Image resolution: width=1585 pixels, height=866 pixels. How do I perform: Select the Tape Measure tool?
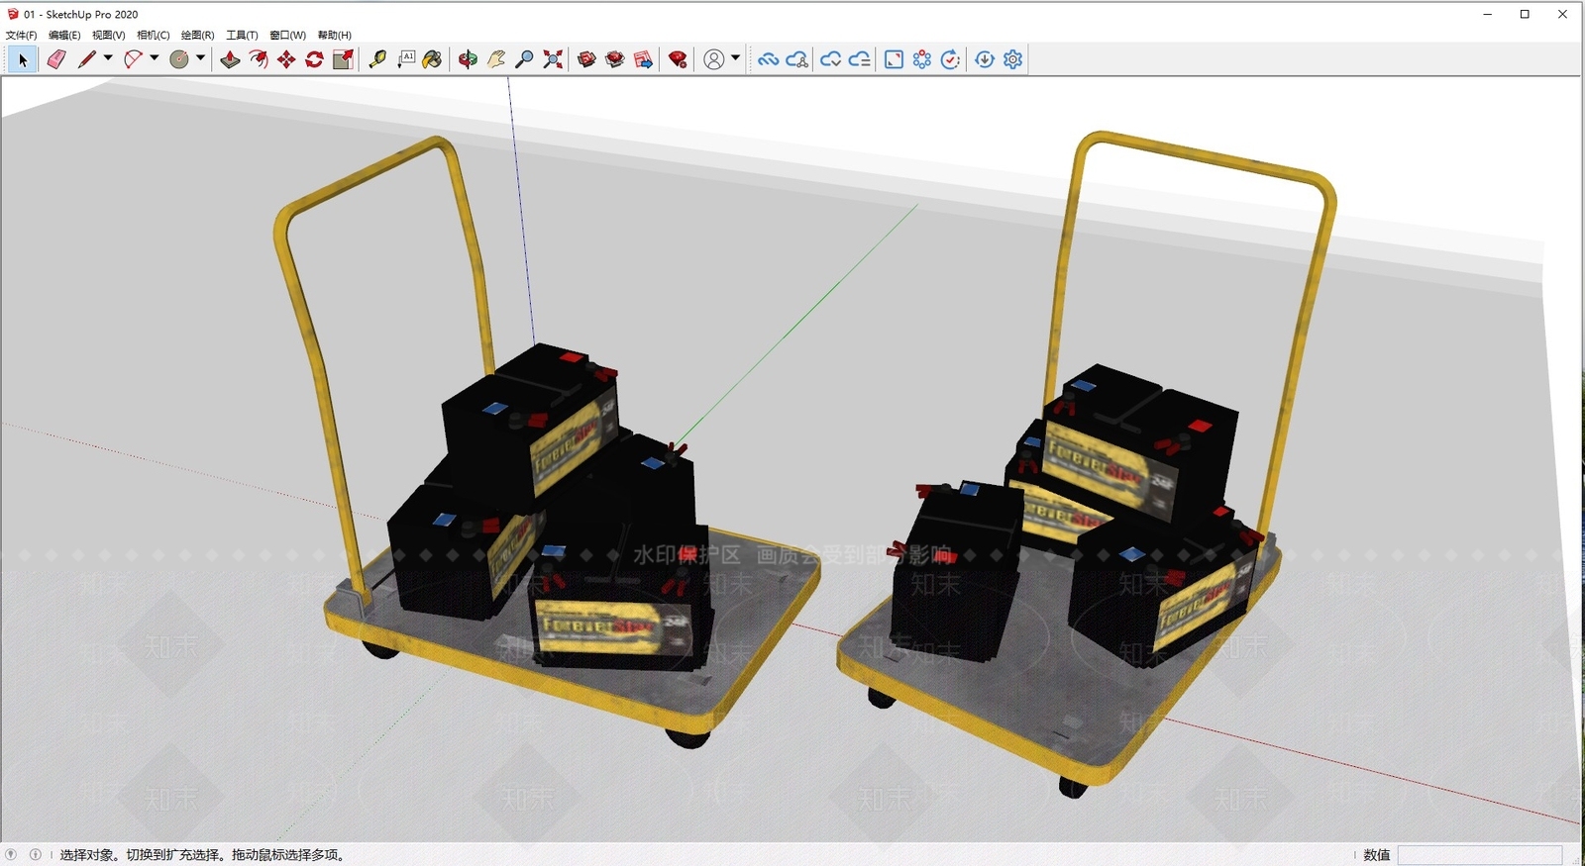pyautogui.click(x=377, y=59)
